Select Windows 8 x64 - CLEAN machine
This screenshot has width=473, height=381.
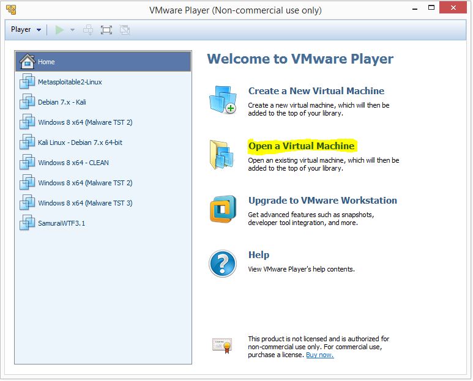[x=103, y=163]
